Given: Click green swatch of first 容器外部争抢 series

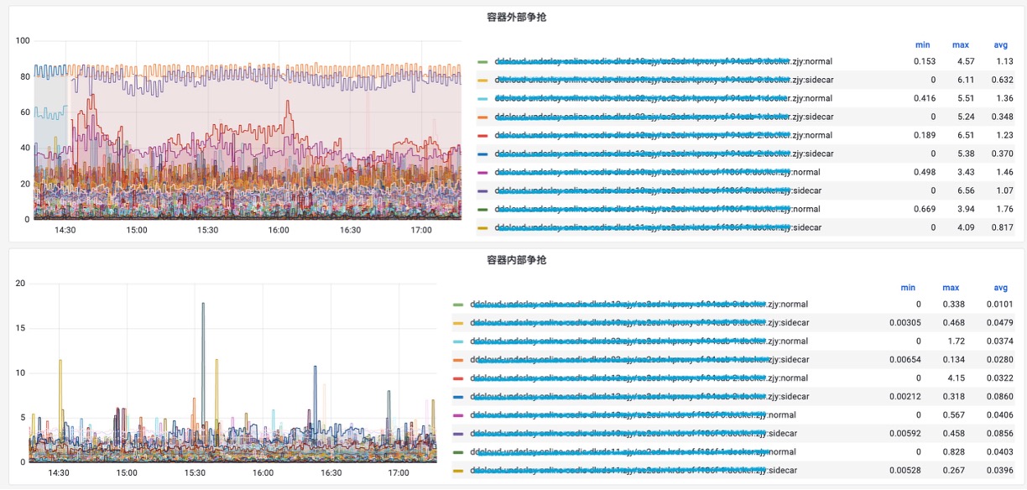Looking at the screenshot, I should [x=482, y=62].
